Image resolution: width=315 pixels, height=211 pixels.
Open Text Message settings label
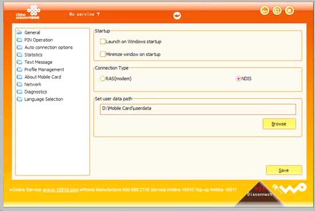38,62
